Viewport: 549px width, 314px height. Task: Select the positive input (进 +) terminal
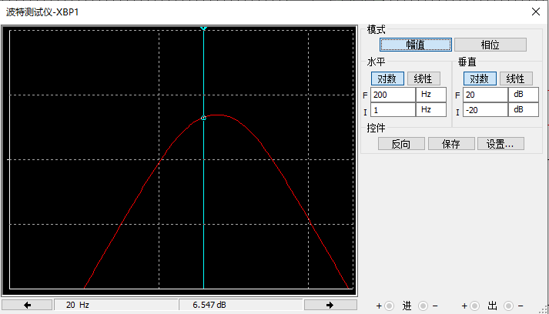[x=389, y=306]
